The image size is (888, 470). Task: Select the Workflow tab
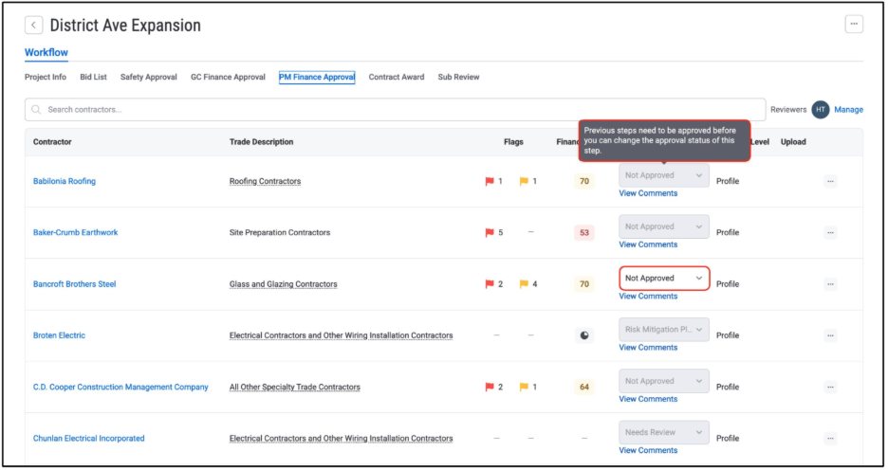pyautogui.click(x=46, y=53)
